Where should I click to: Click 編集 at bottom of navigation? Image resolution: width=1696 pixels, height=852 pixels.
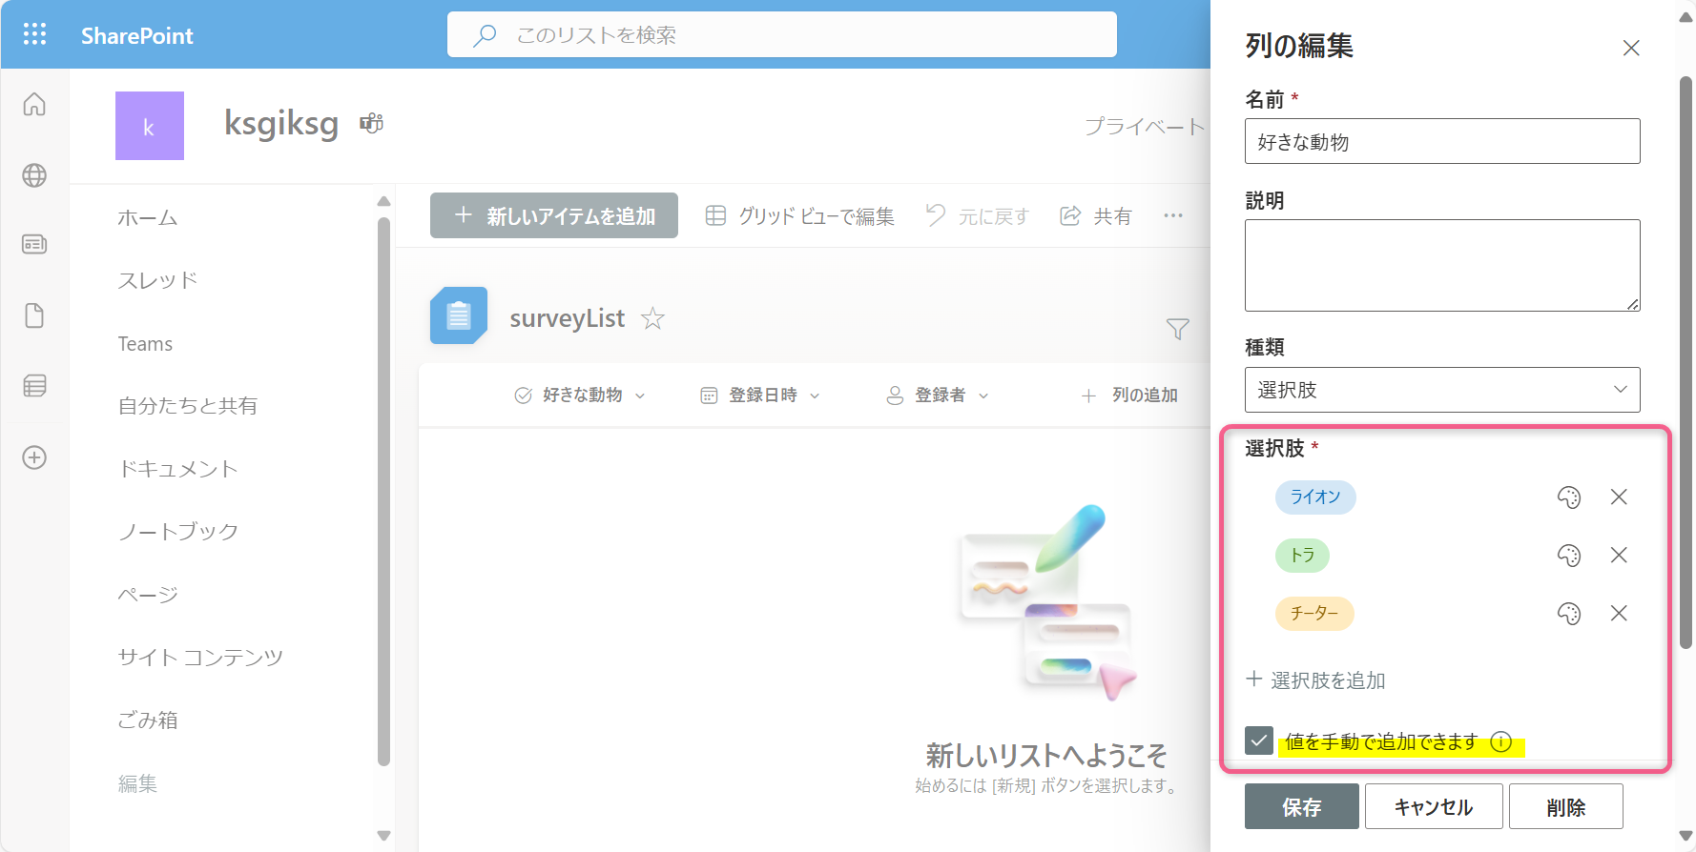tap(137, 783)
